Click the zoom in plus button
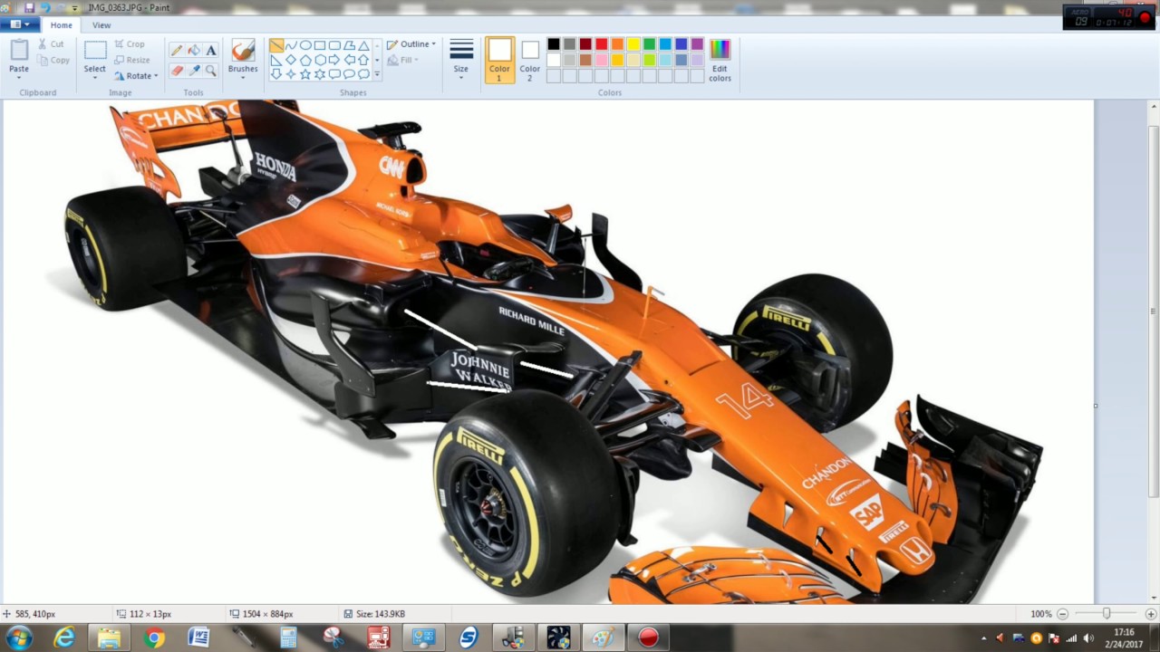1160x652 pixels. point(1151,614)
